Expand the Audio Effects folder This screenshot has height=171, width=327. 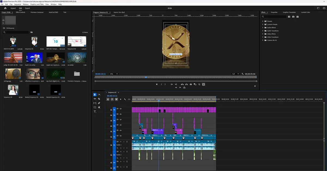pos(263,28)
